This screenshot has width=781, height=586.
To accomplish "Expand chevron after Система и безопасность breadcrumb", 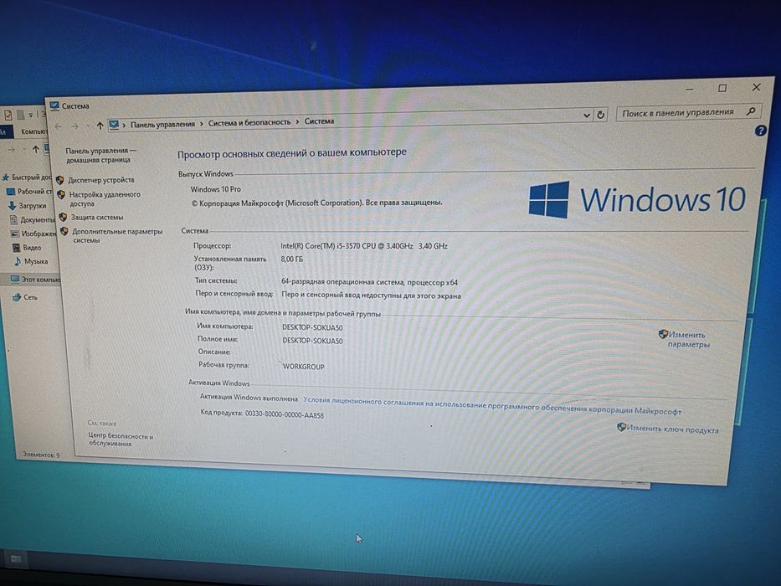I will [x=297, y=121].
